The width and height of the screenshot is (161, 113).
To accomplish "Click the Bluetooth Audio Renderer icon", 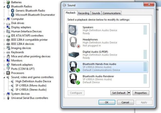I will coord(74,79).
